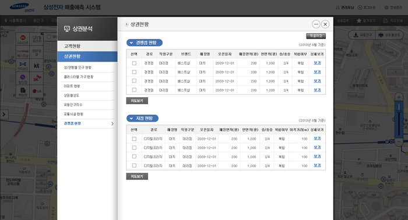Screen dimensions: 408x220
Task: Click 지도보기 under 자점 현황 table
Action: pyautogui.click(x=137, y=176)
